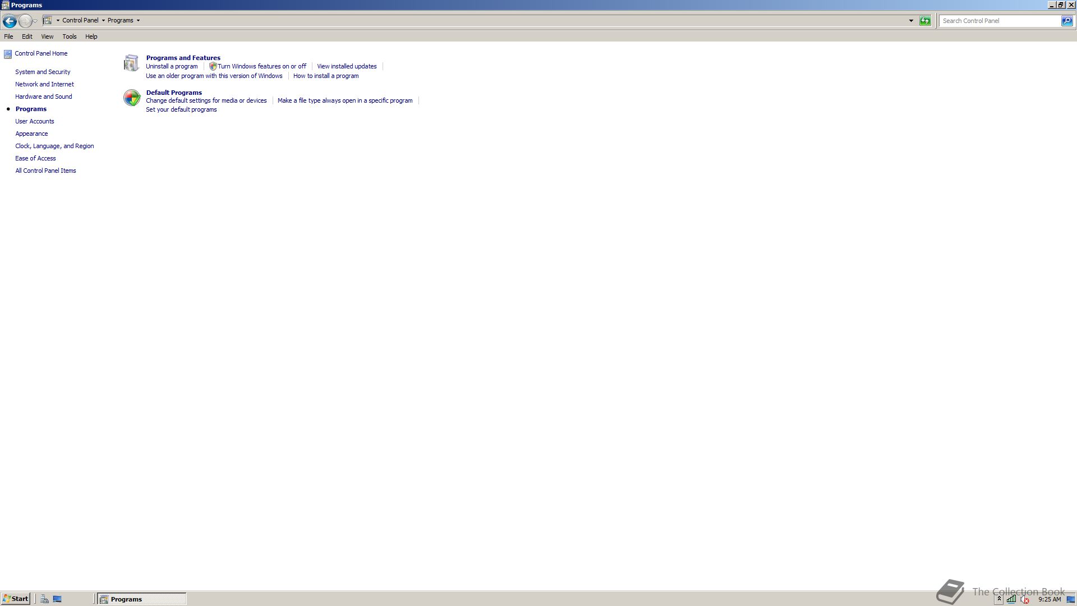The image size is (1077, 606).
Task: Click the Programs window title icon
Action: coord(5,5)
